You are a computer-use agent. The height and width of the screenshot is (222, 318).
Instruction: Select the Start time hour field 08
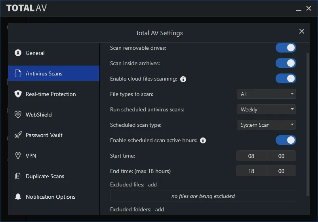tap(251, 156)
